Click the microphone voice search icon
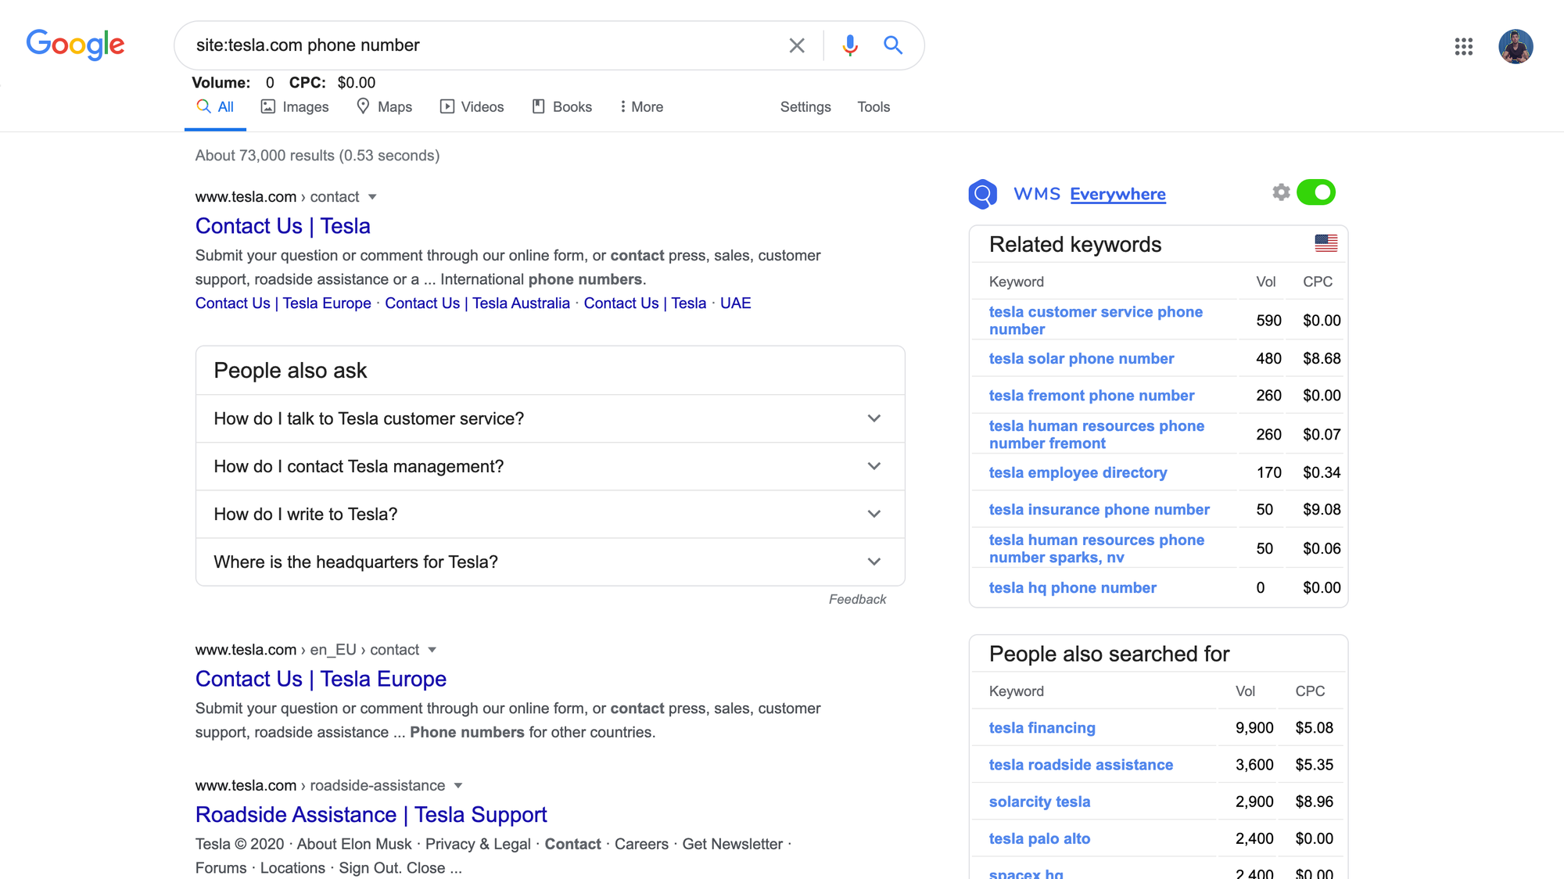Image resolution: width=1564 pixels, height=879 pixels. [850, 45]
